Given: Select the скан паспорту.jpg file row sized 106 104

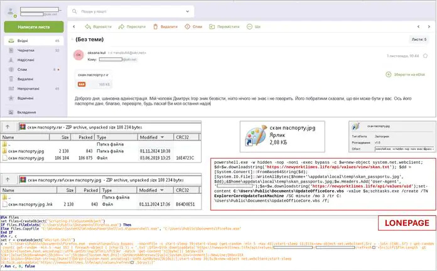Looking at the screenshot, I should (100, 158).
